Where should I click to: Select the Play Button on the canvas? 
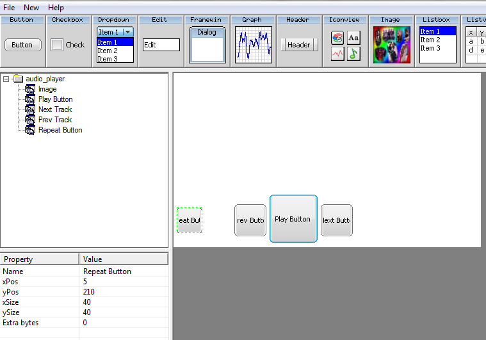[293, 219]
